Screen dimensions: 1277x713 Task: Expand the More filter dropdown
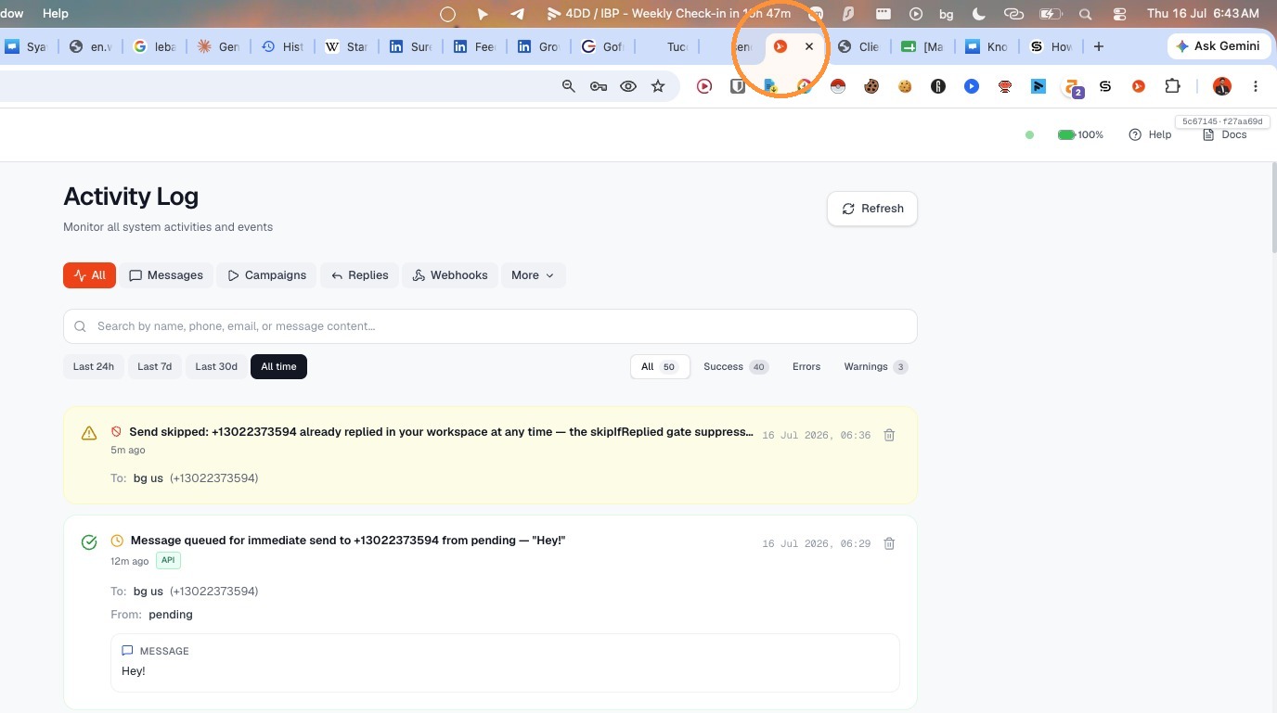(533, 275)
